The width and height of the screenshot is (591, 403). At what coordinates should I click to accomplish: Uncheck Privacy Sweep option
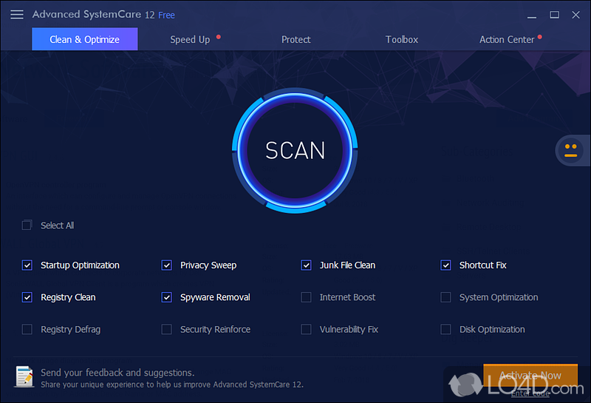(167, 265)
